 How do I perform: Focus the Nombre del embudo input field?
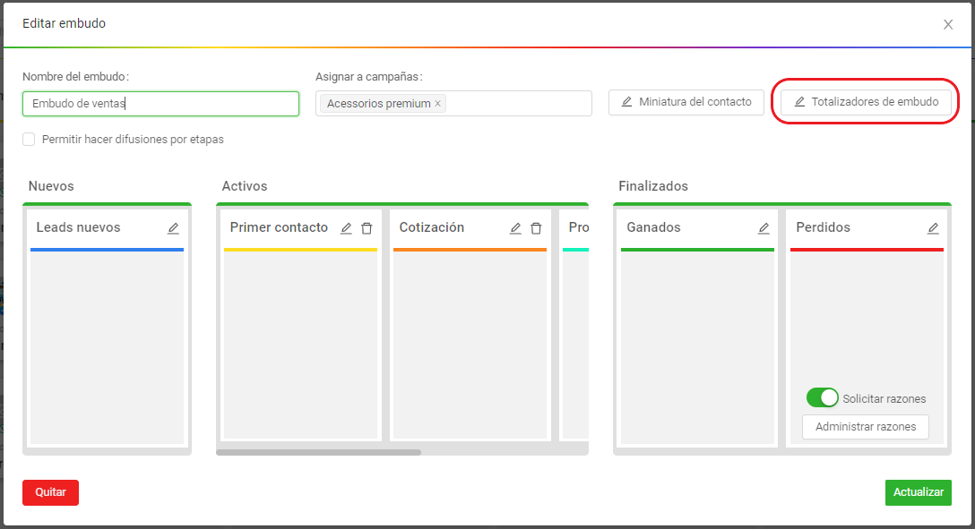[x=161, y=104]
